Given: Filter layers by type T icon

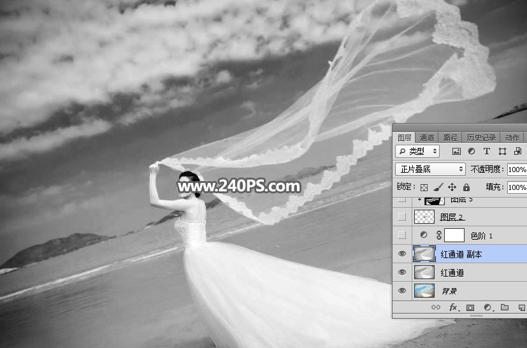Looking at the screenshot, I should click(487, 151).
